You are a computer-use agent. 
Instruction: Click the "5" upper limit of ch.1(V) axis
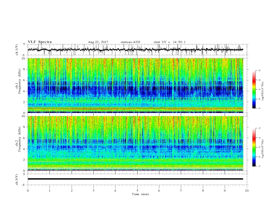(25, 44)
